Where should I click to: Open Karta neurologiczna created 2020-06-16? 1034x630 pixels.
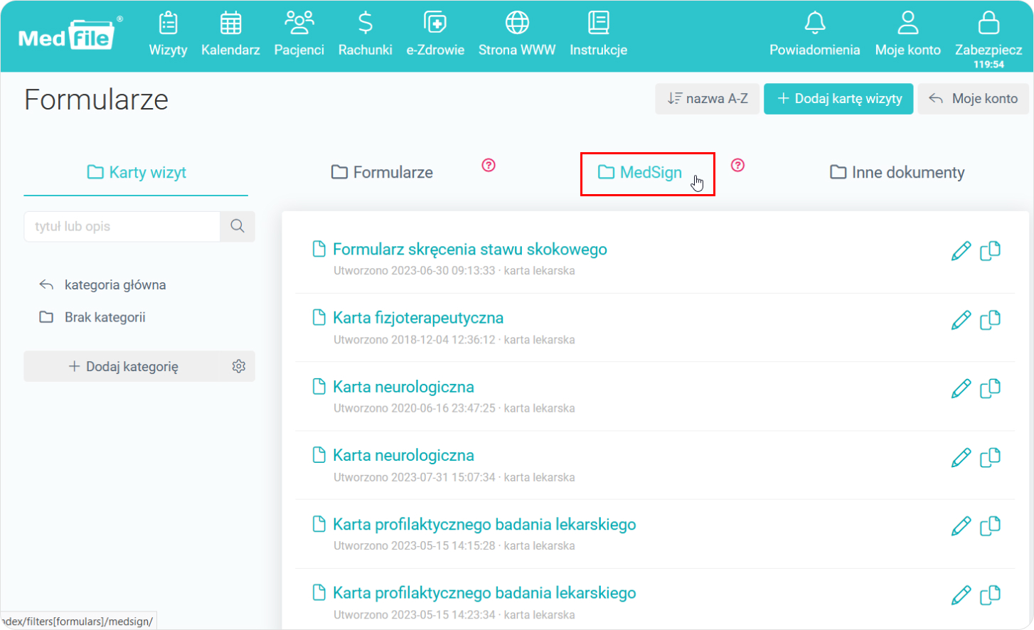tap(403, 387)
